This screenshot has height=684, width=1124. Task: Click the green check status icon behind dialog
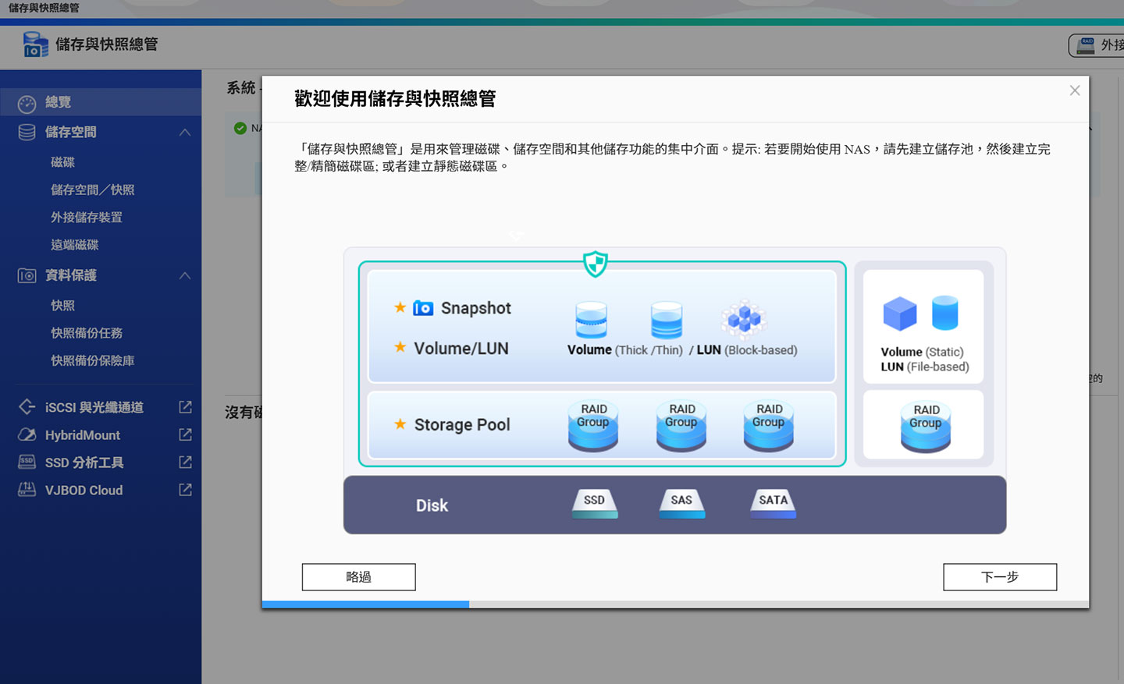pyautogui.click(x=240, y=128)
